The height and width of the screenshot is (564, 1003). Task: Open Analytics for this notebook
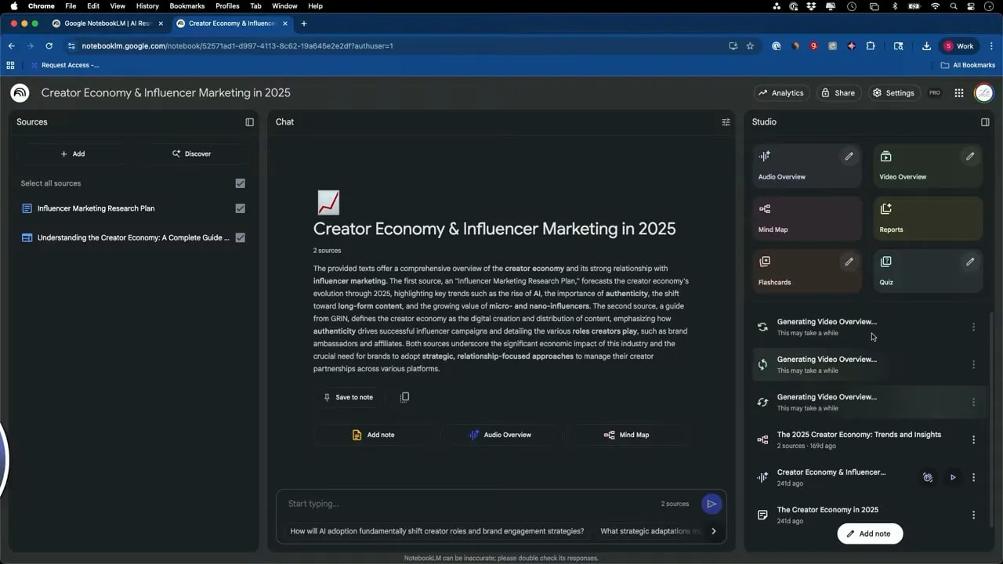(x=780, y=92)
